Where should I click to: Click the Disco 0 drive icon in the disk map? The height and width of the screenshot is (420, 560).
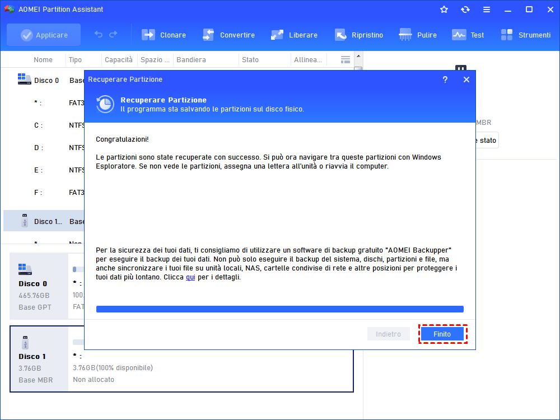pyautogui.click(x=25, y=269)
